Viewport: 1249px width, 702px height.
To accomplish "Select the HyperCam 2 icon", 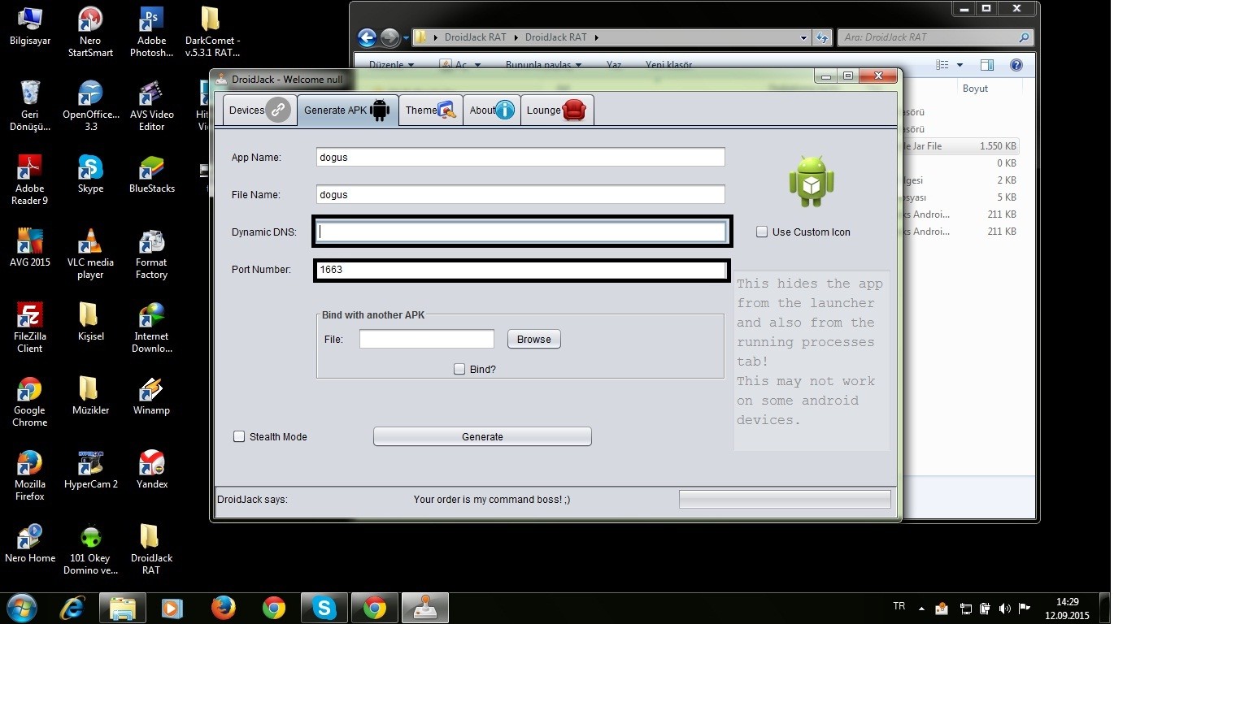I will pyautogui.click(x=90, y=470).
